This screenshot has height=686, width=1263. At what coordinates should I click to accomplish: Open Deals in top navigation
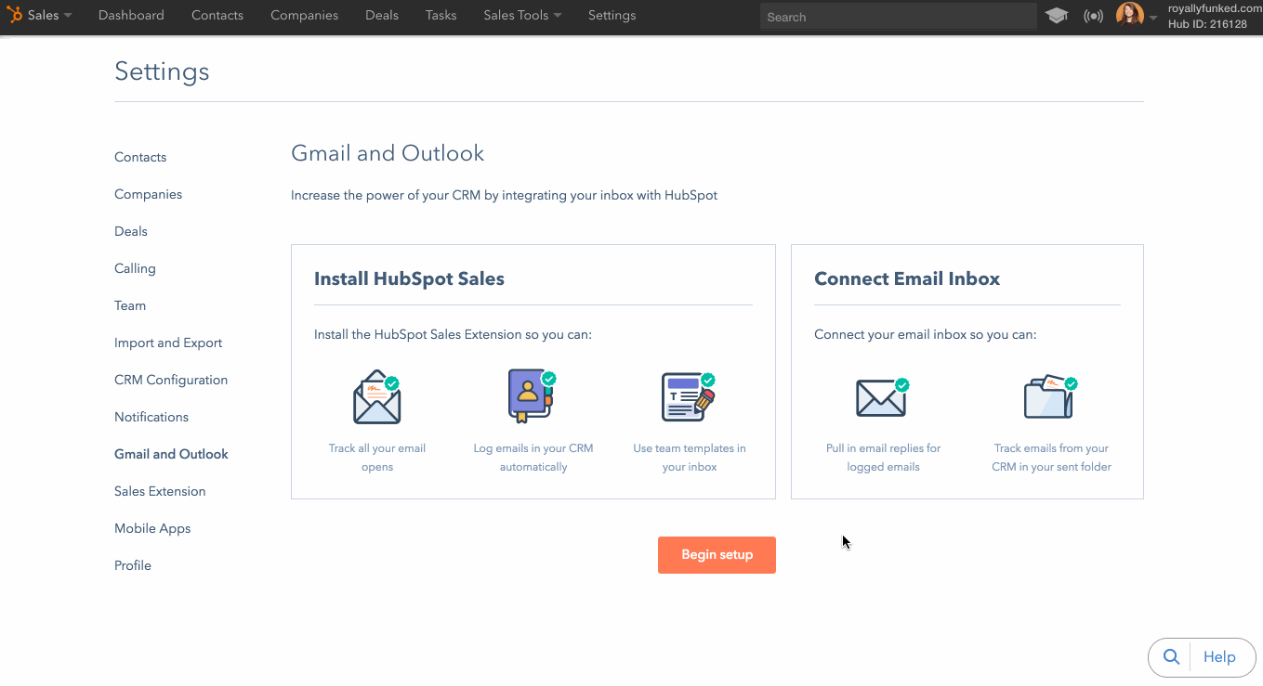(382, 15)
